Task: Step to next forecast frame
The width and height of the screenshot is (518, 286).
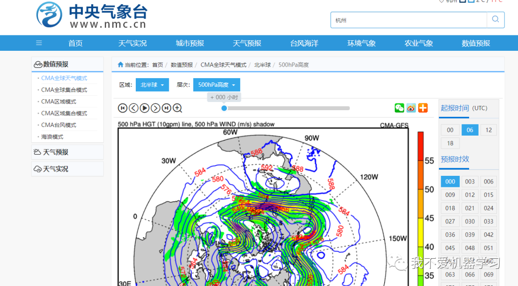Action: (155, 108)
